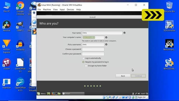The height and width of the screenshot is (101, 179).
Task: Click the Your name field
Action: (x=102, y=33)
